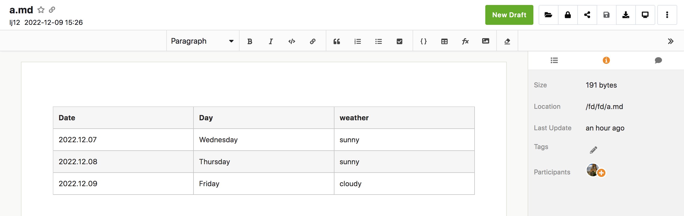Click the cloudy table cell

[x=404, y=184]
